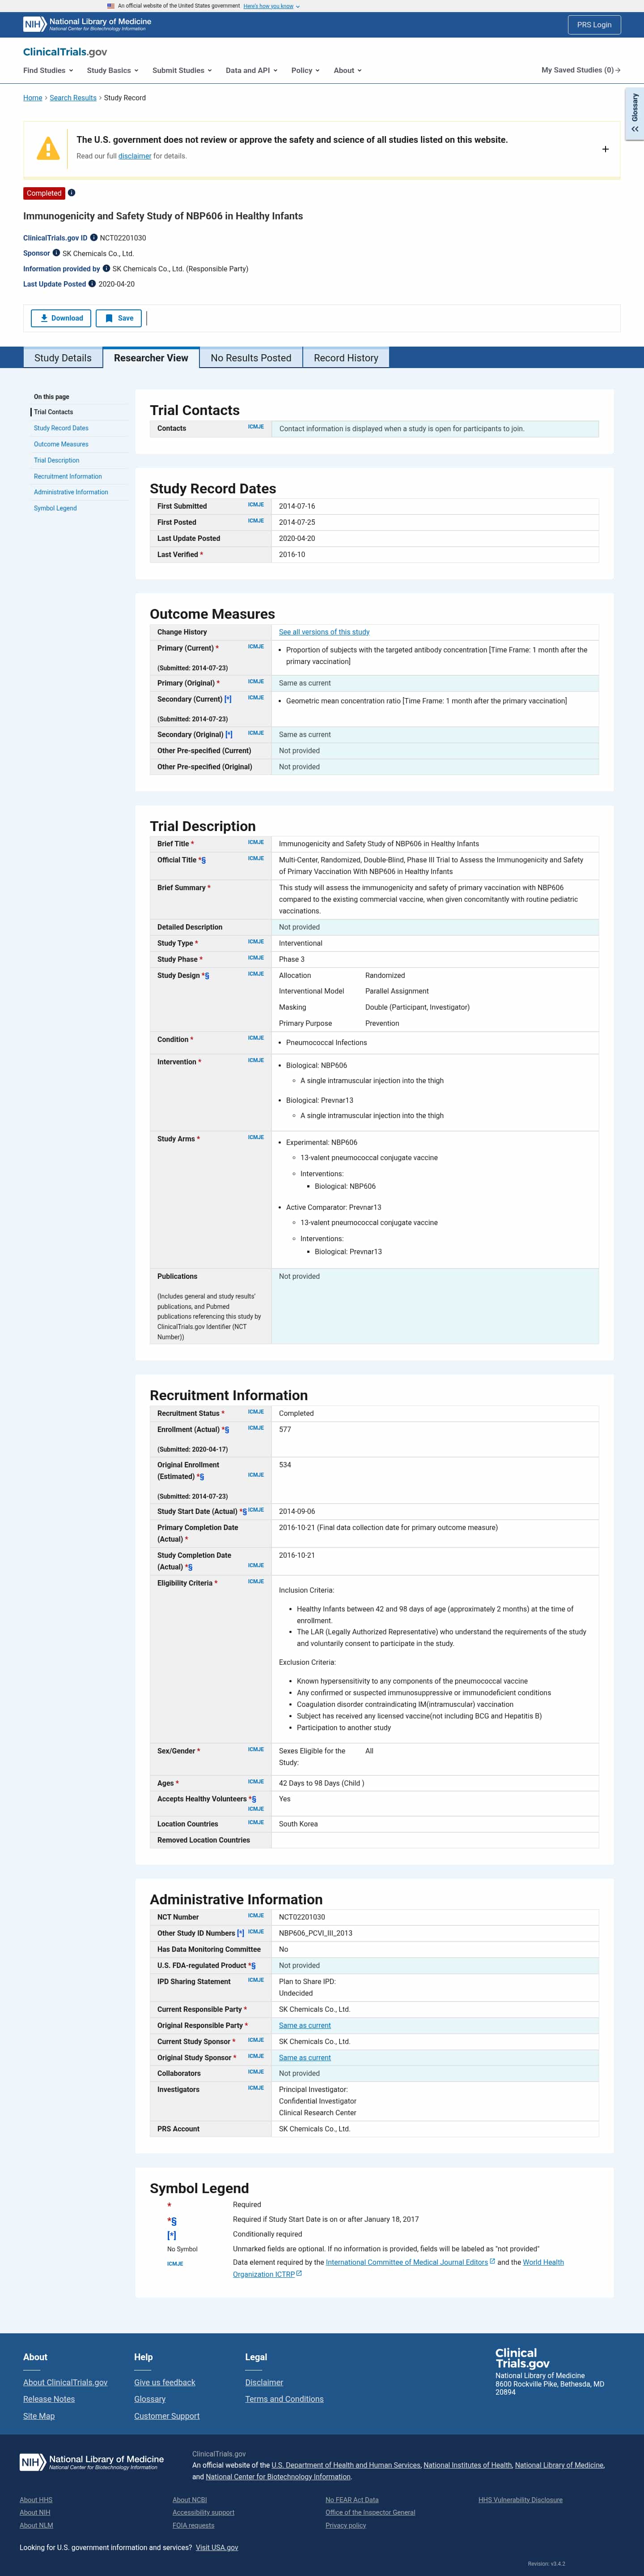Click the ClinicalTrials.gov site logo

pyautogui.click(x=65, y=52)
